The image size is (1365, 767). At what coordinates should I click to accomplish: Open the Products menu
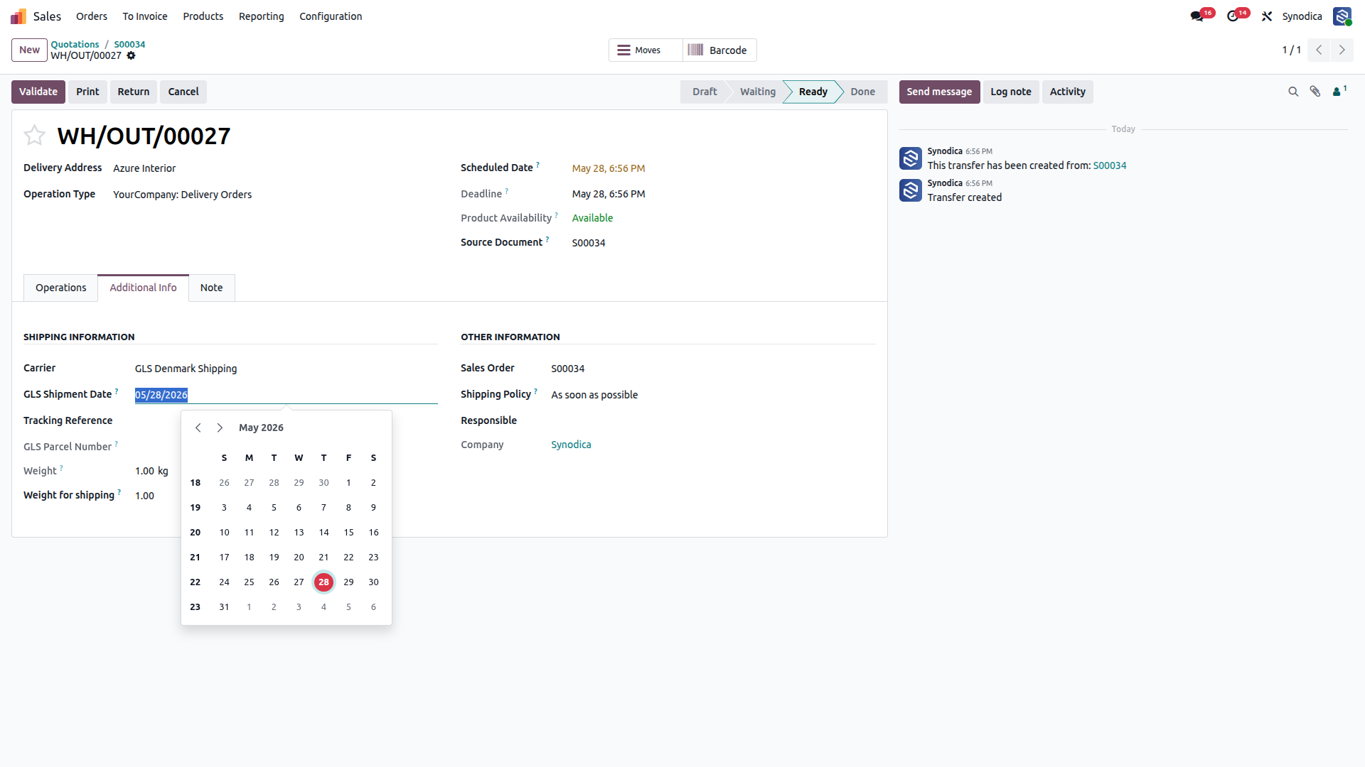point(203,16)
